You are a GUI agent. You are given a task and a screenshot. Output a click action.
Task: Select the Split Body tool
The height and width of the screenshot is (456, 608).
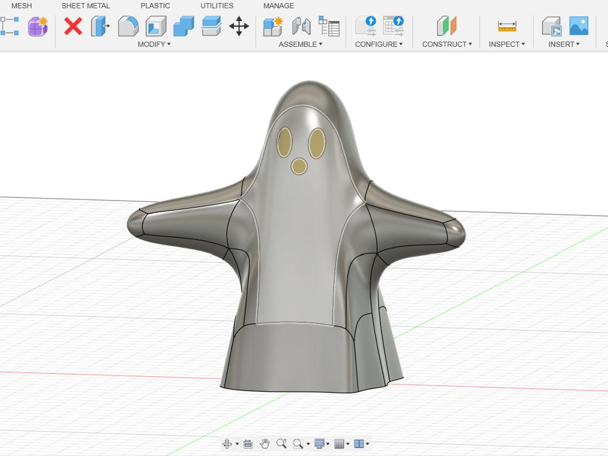tap(211, 27)
